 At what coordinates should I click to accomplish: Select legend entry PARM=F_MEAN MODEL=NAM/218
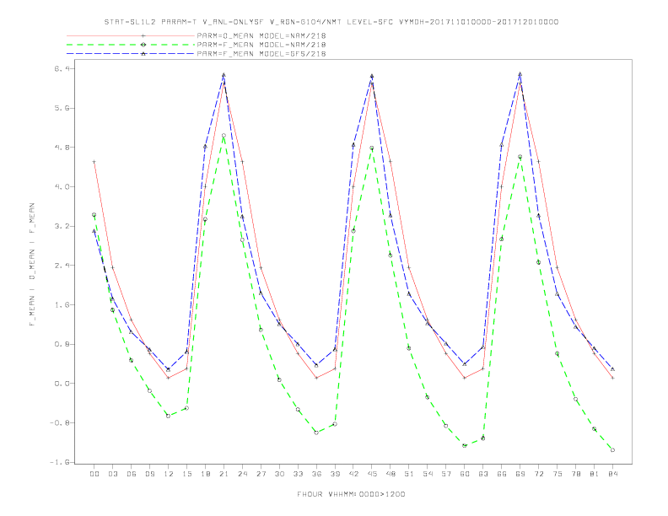click(x=261, y=45)
